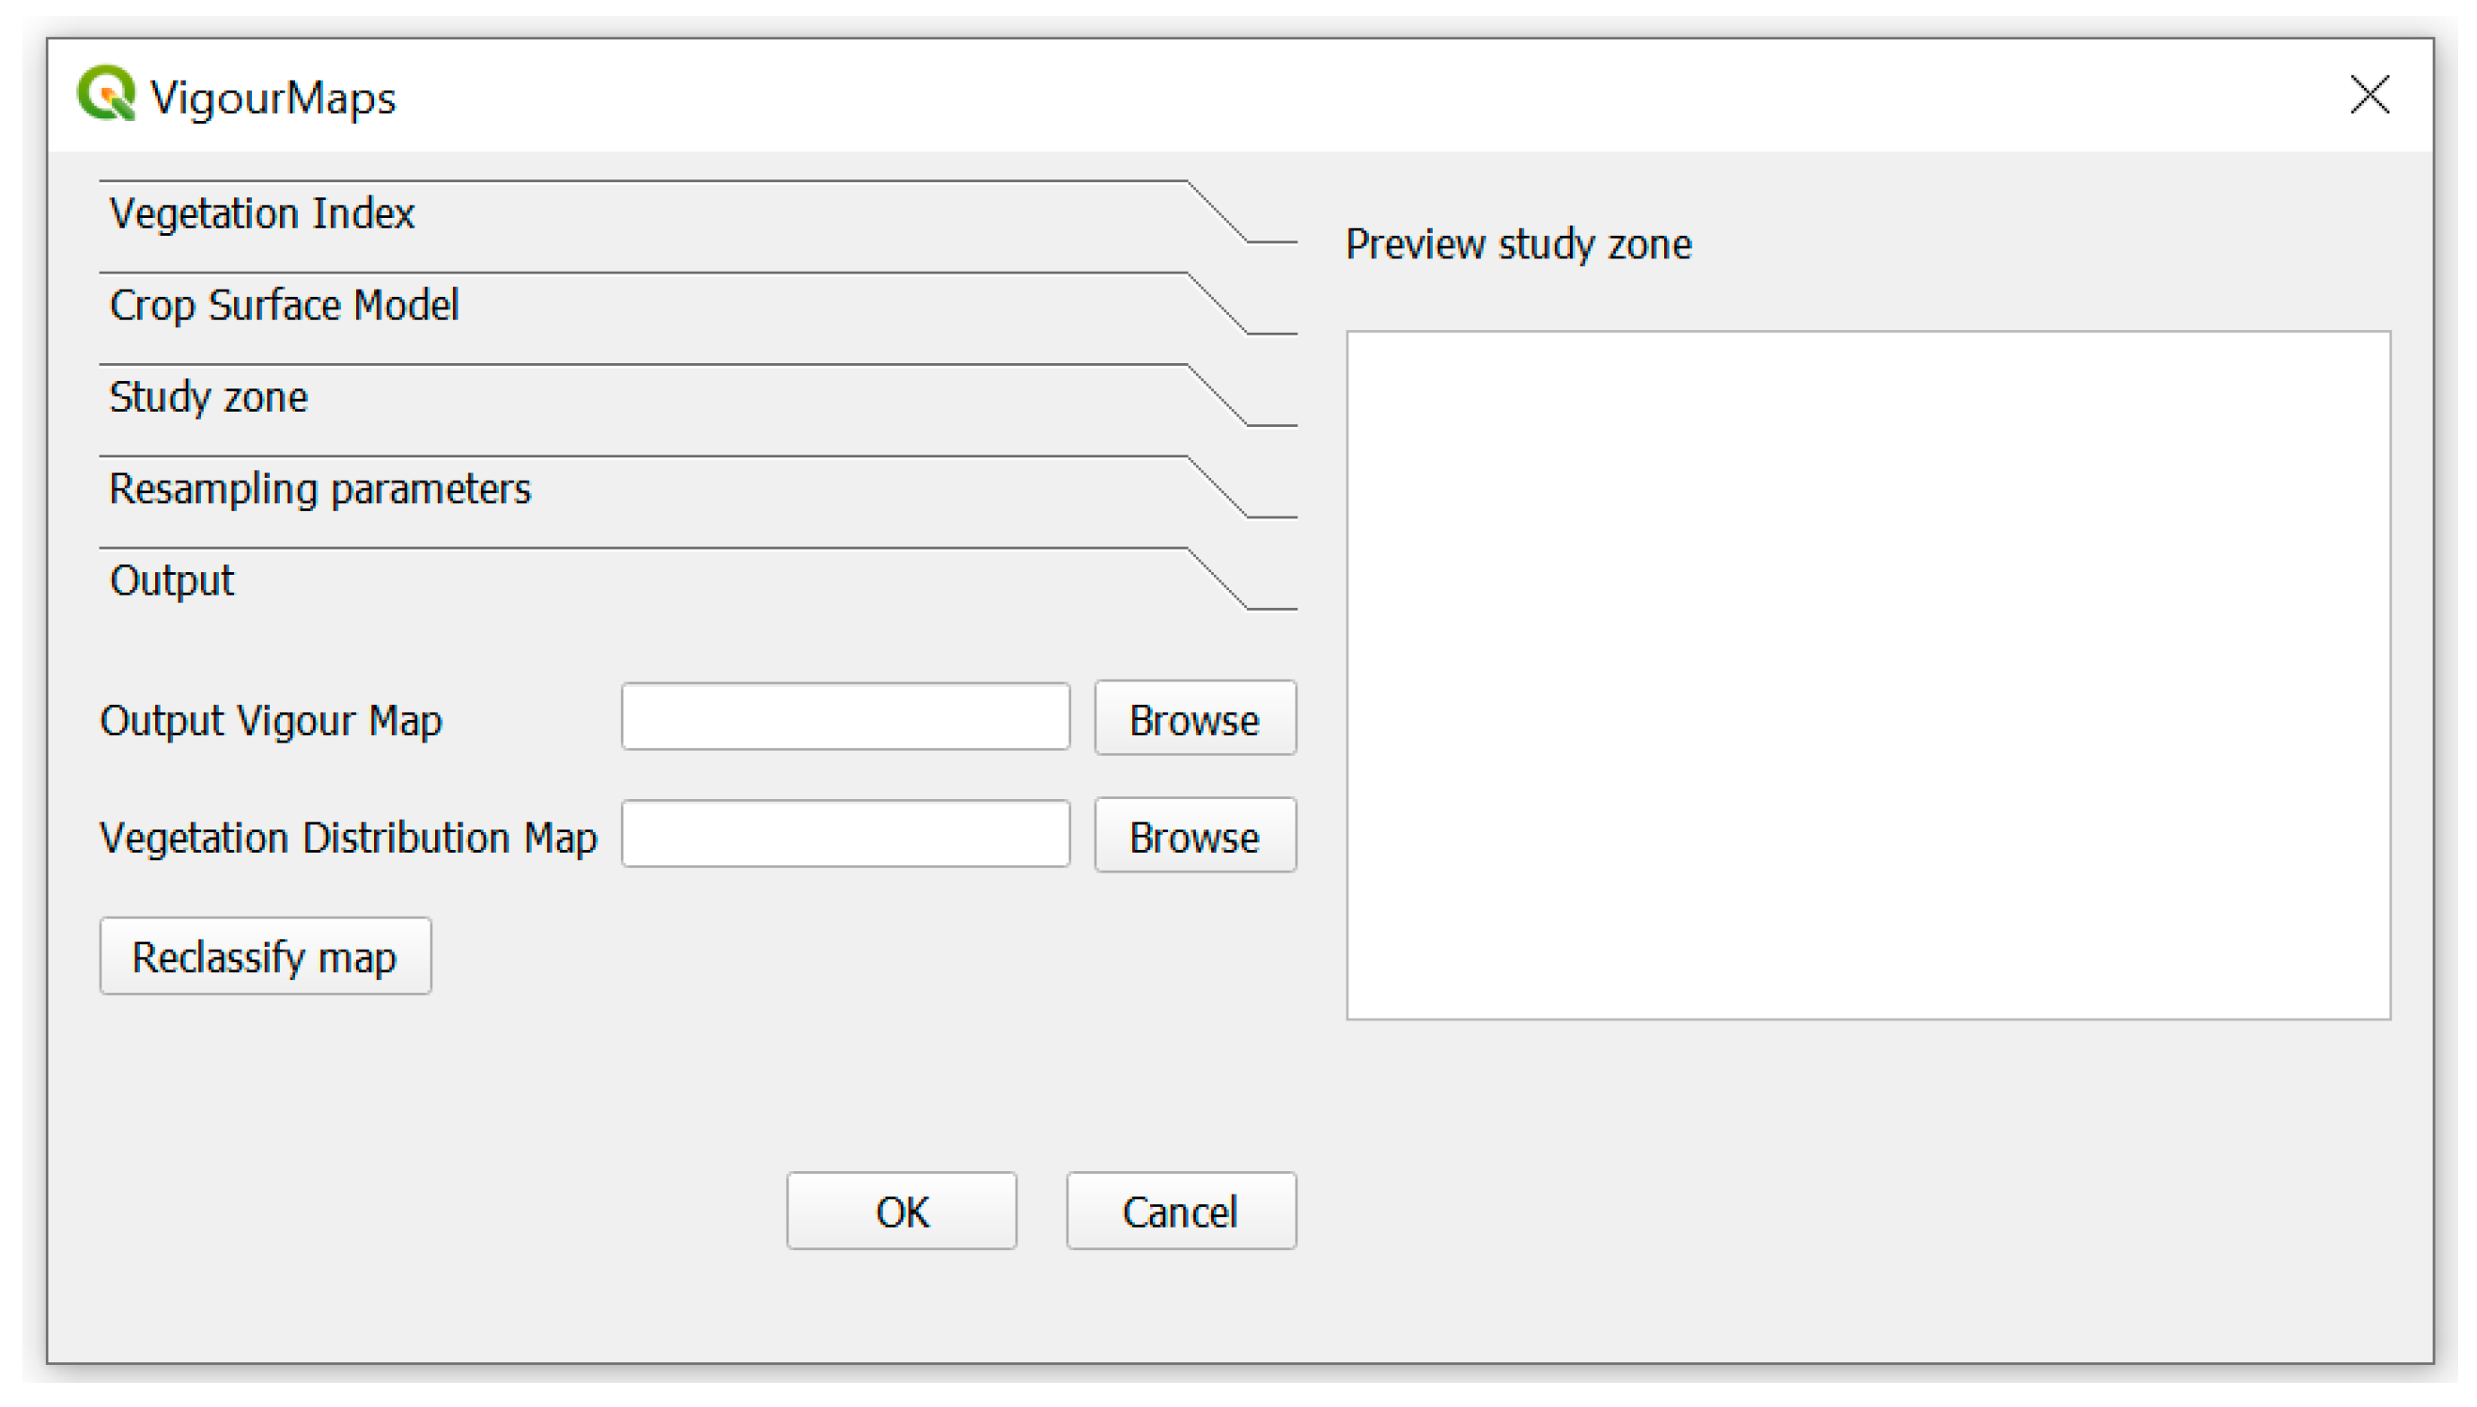Cancel the VigourMaps dialog
Image resolution: width=2477 pixels, height=1407 pixels.
point(1180,1212)
